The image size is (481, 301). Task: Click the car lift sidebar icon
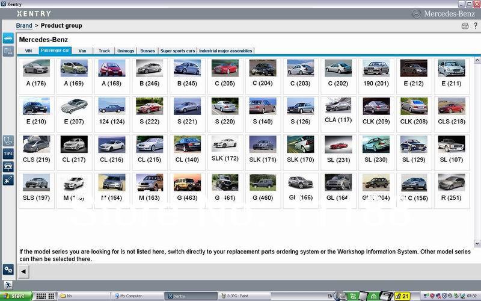[x=8, y=167]
